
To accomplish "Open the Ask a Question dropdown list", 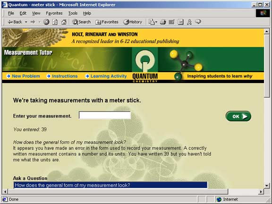I will [110, 185].
